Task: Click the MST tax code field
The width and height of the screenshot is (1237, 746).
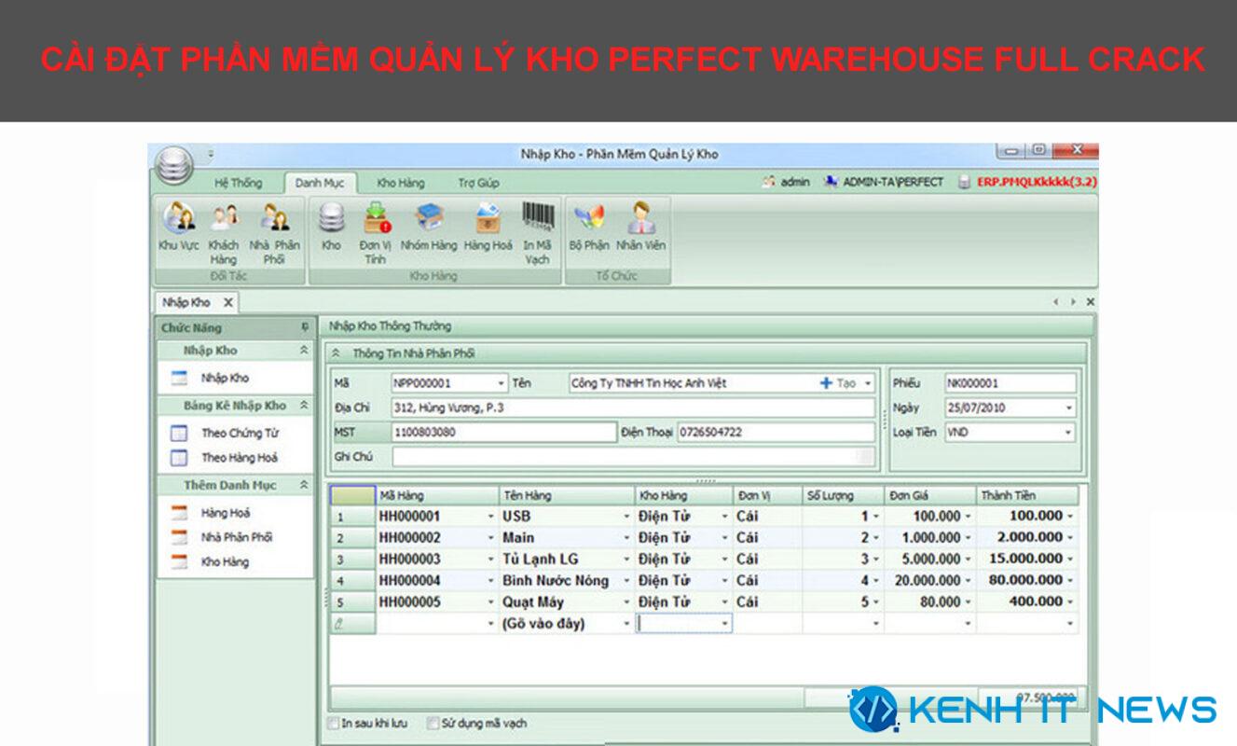Action: coord(503,433)
